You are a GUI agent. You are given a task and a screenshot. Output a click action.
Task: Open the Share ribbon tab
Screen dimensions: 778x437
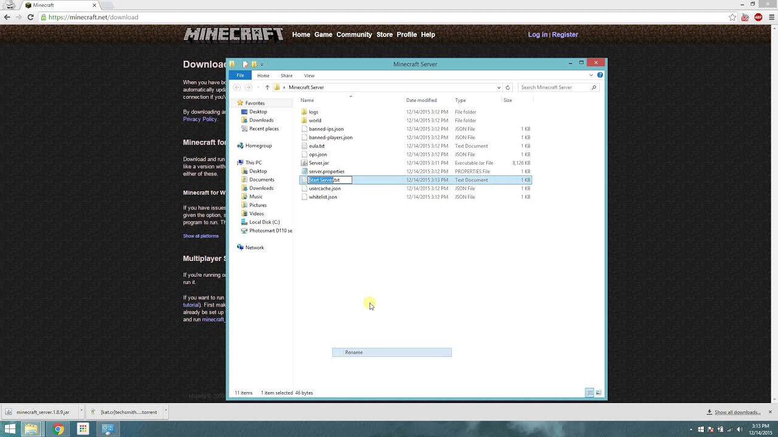[x=286, y=76]
